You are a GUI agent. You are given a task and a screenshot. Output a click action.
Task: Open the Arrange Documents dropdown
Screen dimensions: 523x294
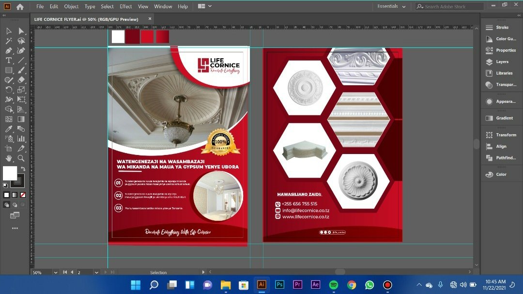205,6
